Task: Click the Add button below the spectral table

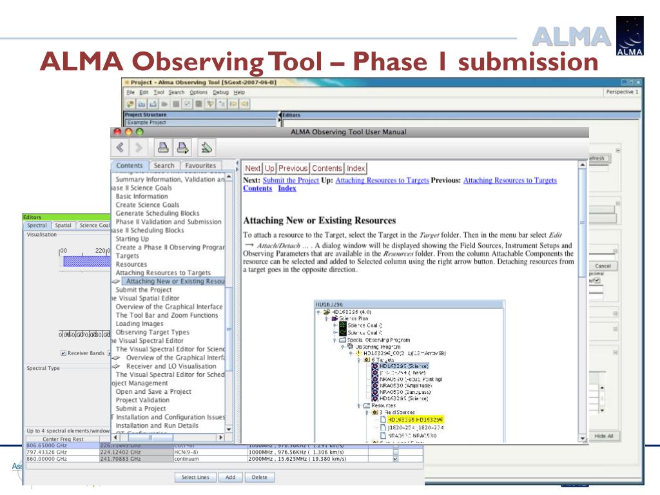Action: coord(230,478)
